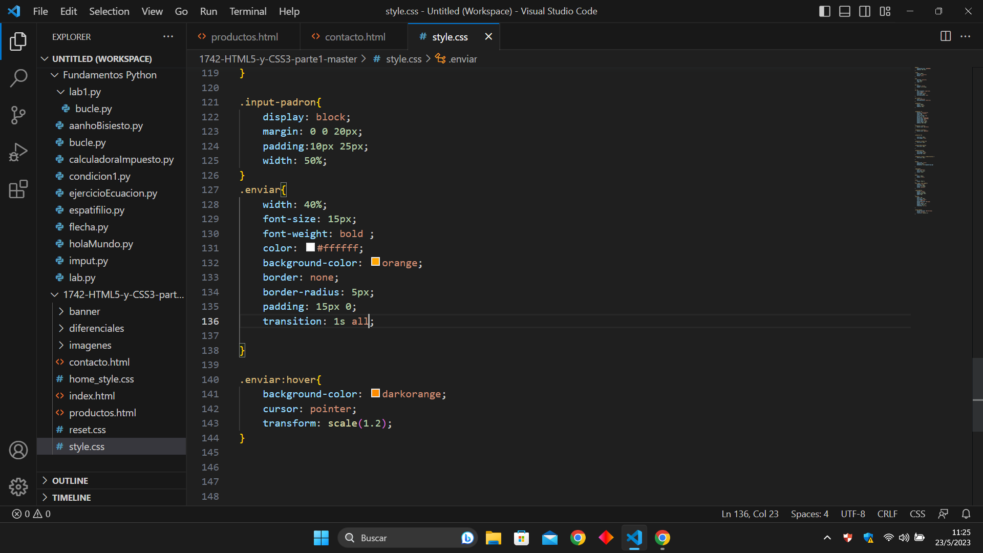Open Visual Studio Code taskbar icon
The width and height of the screenshot is (983, 553).
(634, 538)
